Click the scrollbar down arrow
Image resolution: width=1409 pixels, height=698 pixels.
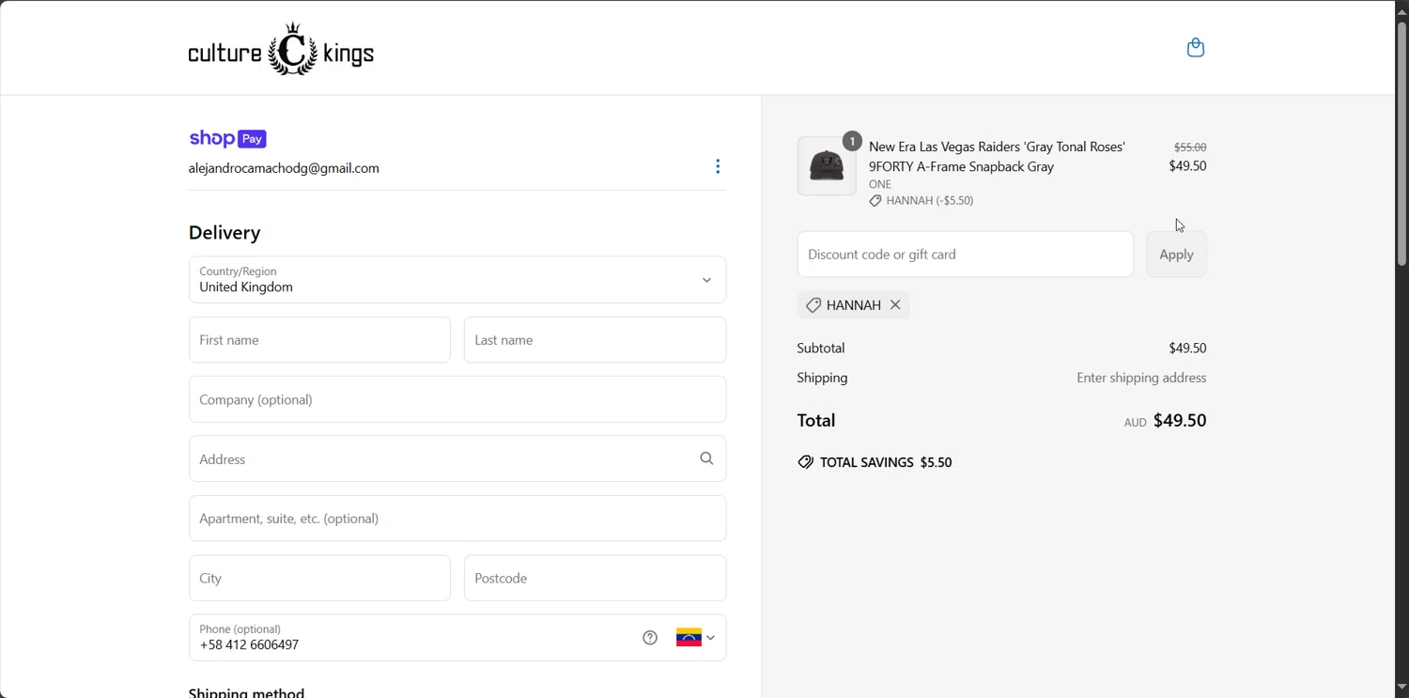pos(1401,687)
